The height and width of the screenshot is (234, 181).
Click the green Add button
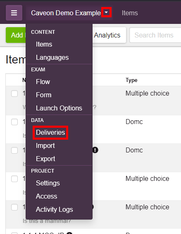point(16,35)
